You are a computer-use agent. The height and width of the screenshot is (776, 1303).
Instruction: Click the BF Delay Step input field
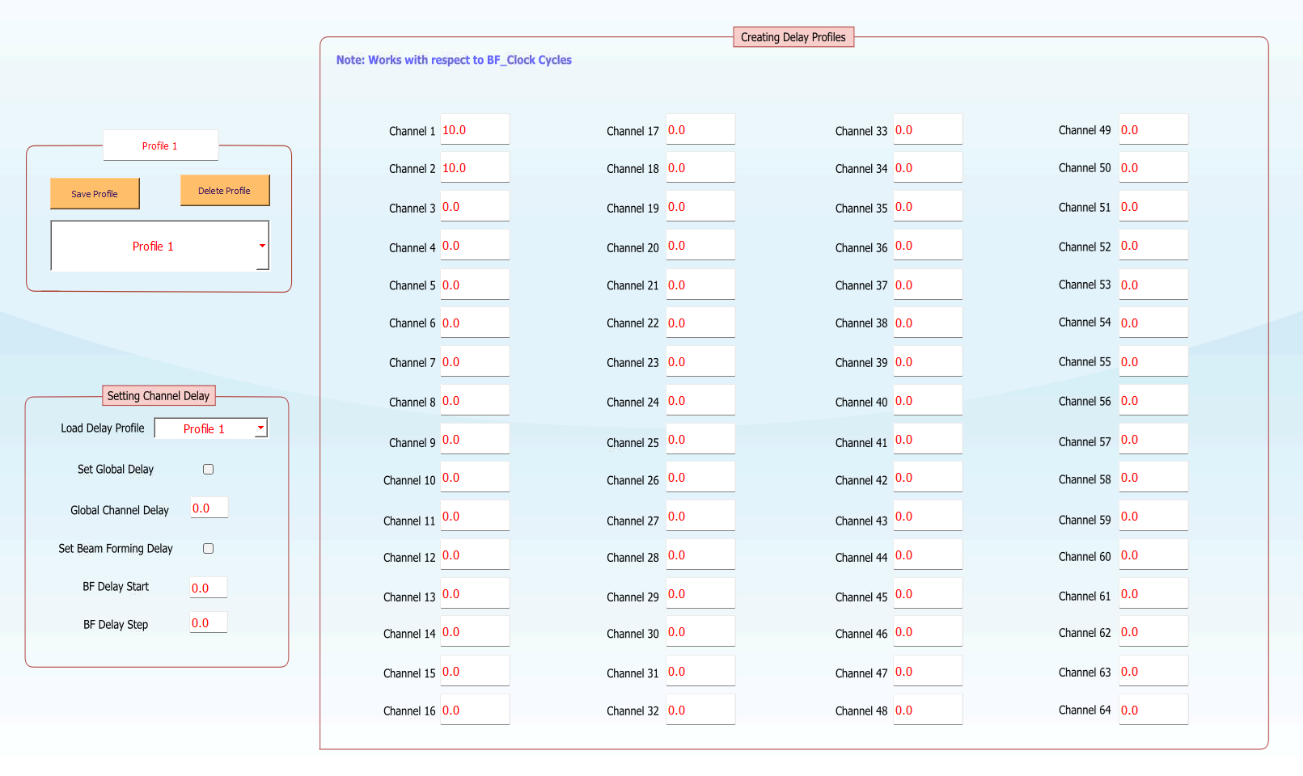(208, 622)
